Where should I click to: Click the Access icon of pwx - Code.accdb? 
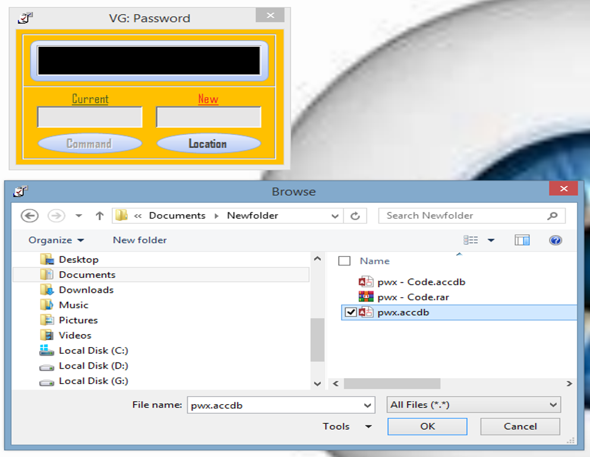click(x=366, y=281)
